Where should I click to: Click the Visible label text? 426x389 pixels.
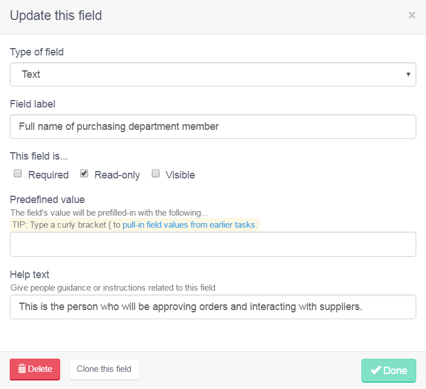(x=180, y=175)
